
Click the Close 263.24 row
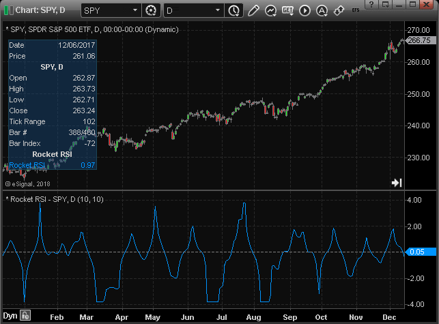point(52,111)
